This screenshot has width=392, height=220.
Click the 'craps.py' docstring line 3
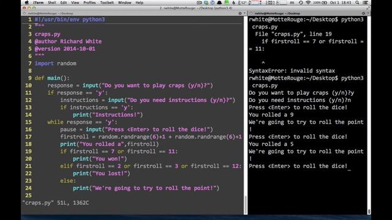pos(48,34)
